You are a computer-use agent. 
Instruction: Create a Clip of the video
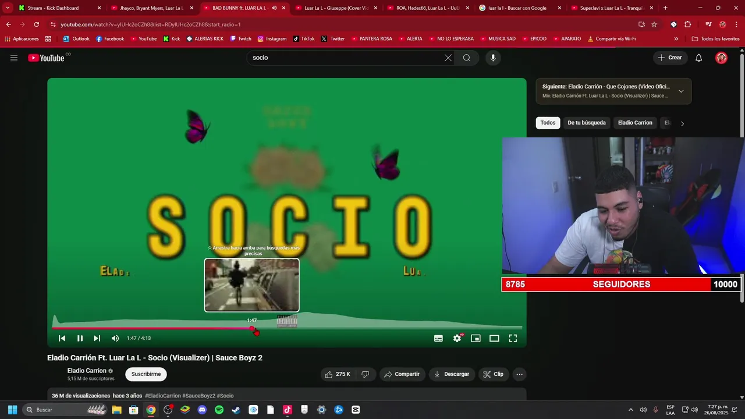[492, 374]
